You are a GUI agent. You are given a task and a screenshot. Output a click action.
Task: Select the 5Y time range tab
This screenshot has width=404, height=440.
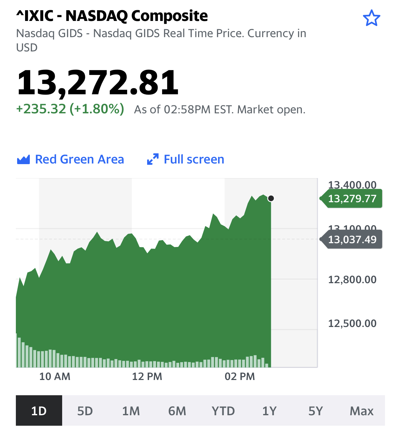[316, 410]
